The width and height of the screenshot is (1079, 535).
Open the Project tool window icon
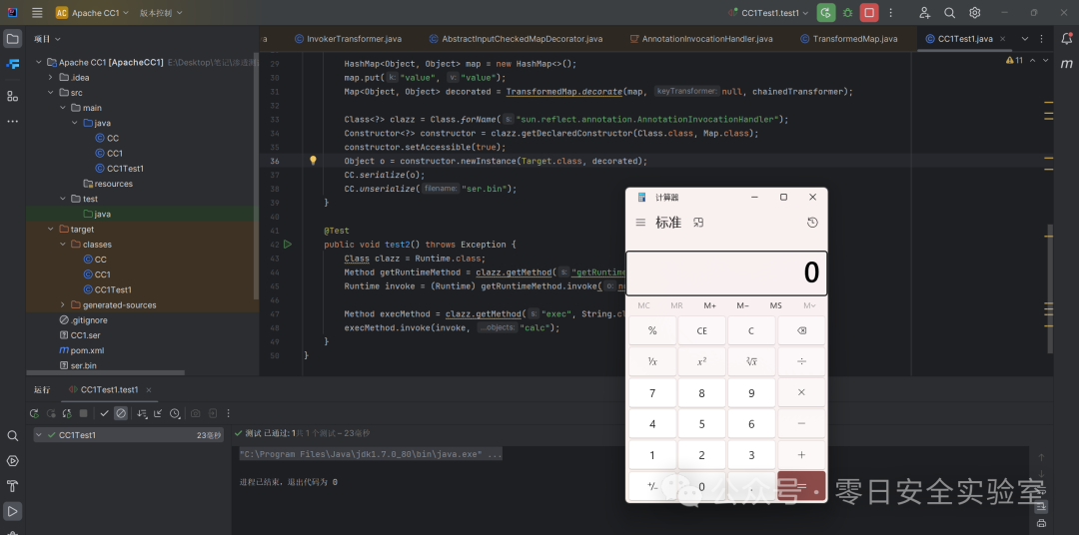(12, 39)
